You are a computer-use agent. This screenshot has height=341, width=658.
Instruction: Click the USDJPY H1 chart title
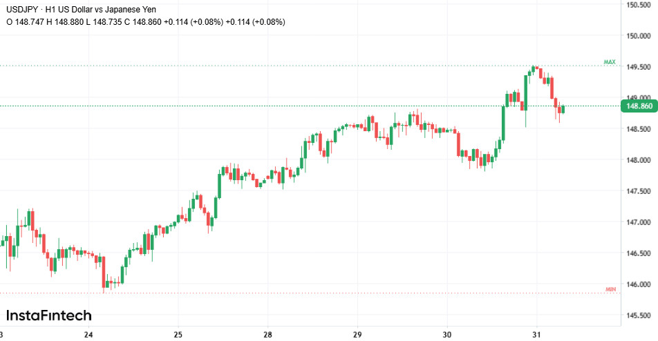81,10
